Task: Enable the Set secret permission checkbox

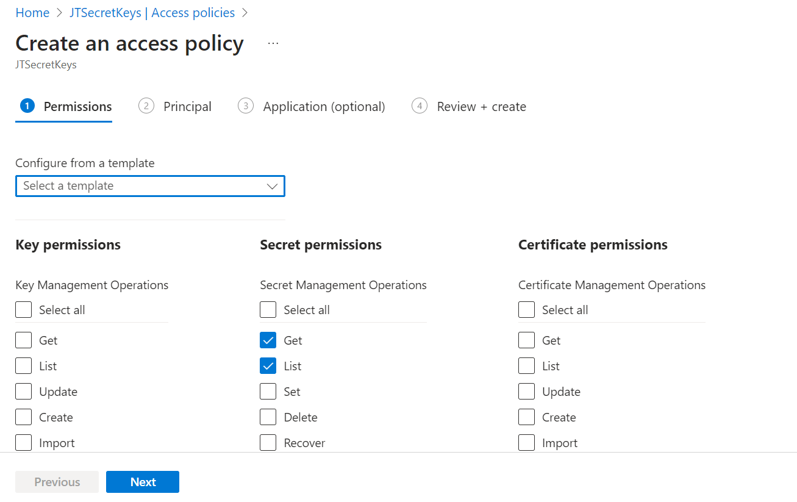Action: (x=268, y=392)
